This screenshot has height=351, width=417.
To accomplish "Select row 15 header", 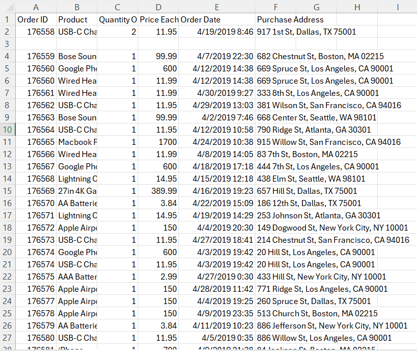I will click(x=8, y=191).
